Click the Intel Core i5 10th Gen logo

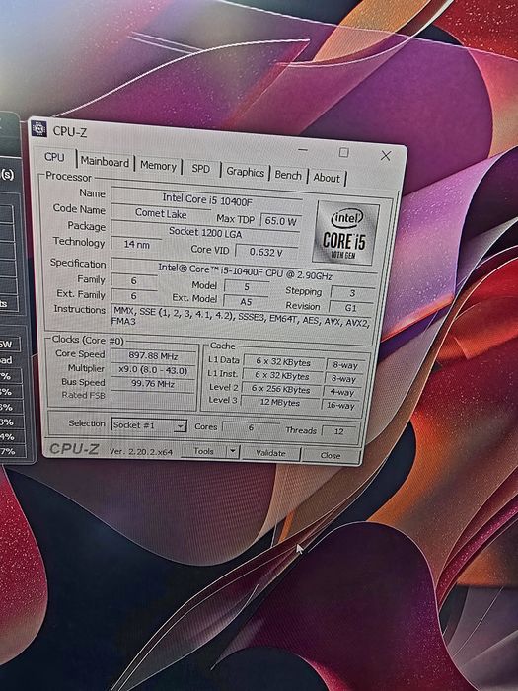click(x=345, y=233)
